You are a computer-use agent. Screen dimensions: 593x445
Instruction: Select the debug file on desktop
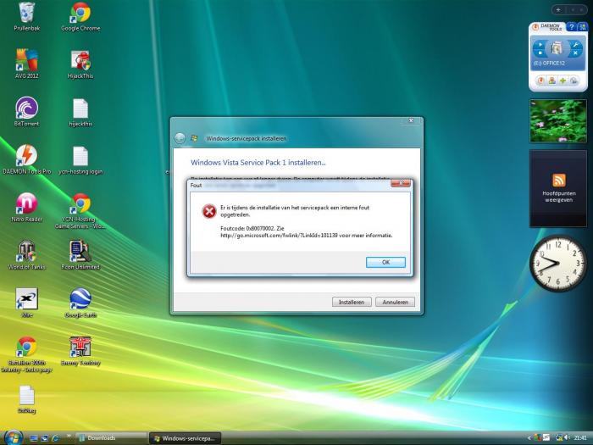tap(27, 399)
